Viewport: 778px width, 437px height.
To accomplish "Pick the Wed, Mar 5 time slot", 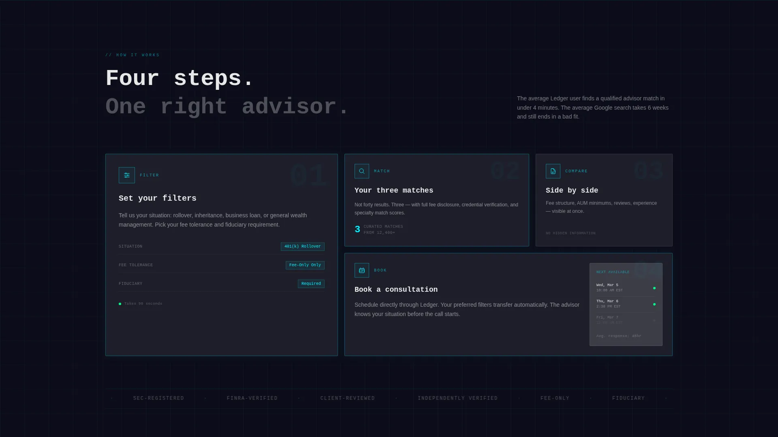I will pyautogui.click(x=626, y=288).
